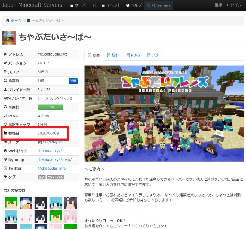Switch to the PING tab

[x=133, y=55]
